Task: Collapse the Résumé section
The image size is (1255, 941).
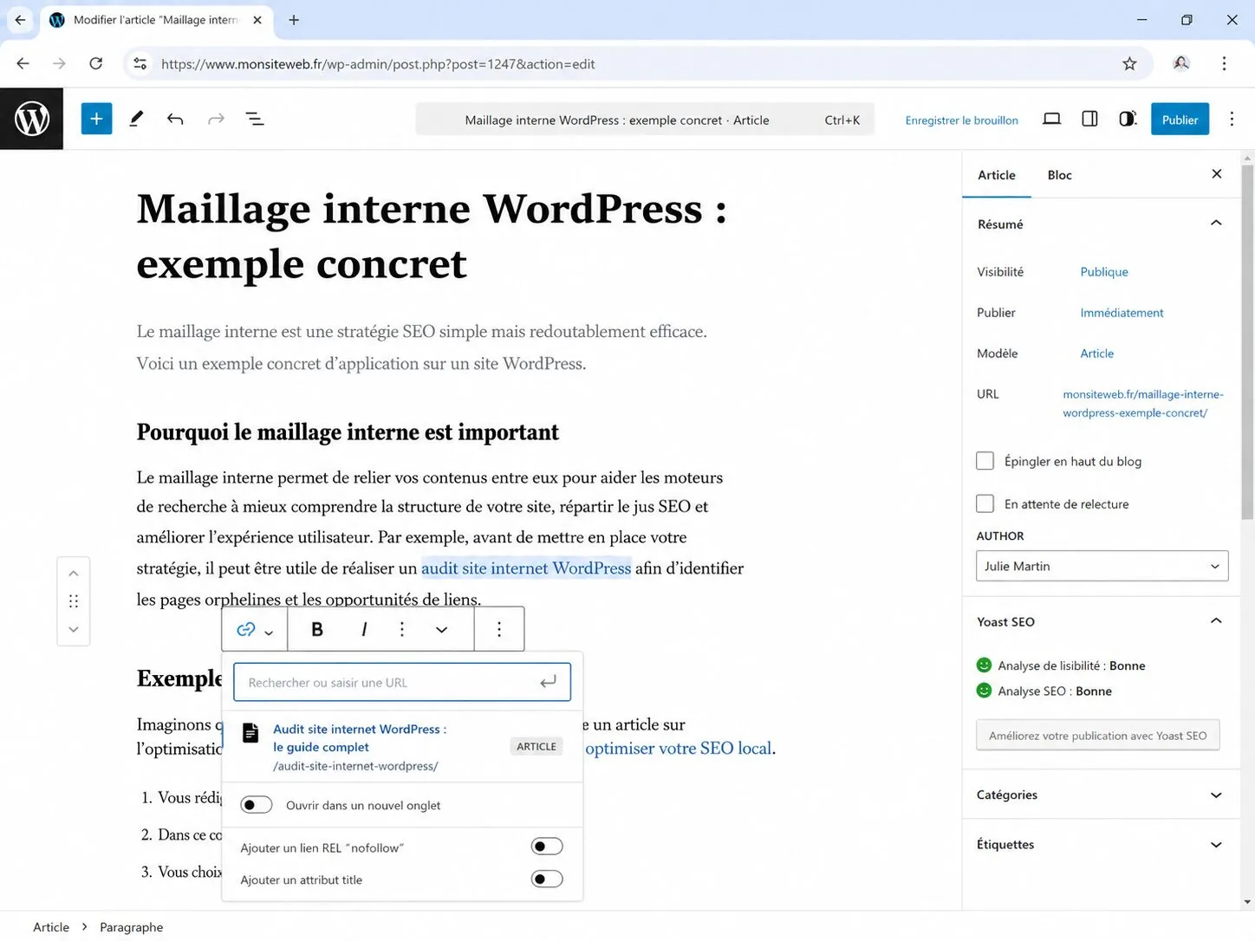Action: [x=1216, y=224]
